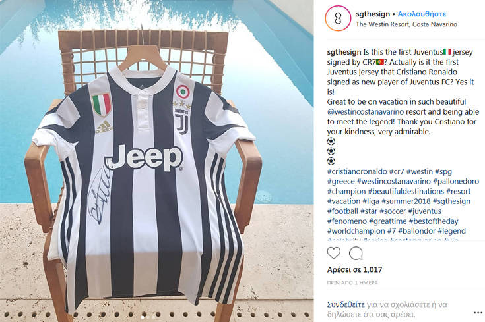485x322 pixels.
Task: Click the Juventus jersey photo
Action: [156, 161]
